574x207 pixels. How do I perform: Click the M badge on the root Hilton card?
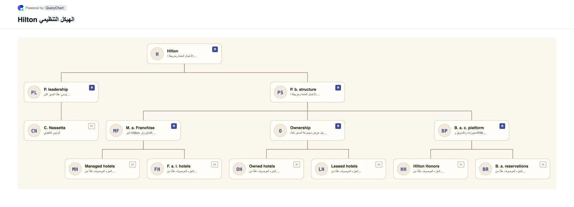click(215, 49)
